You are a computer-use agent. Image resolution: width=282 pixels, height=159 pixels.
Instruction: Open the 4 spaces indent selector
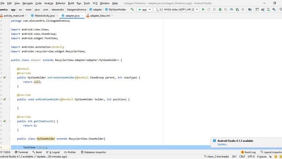tap(262, 157)
